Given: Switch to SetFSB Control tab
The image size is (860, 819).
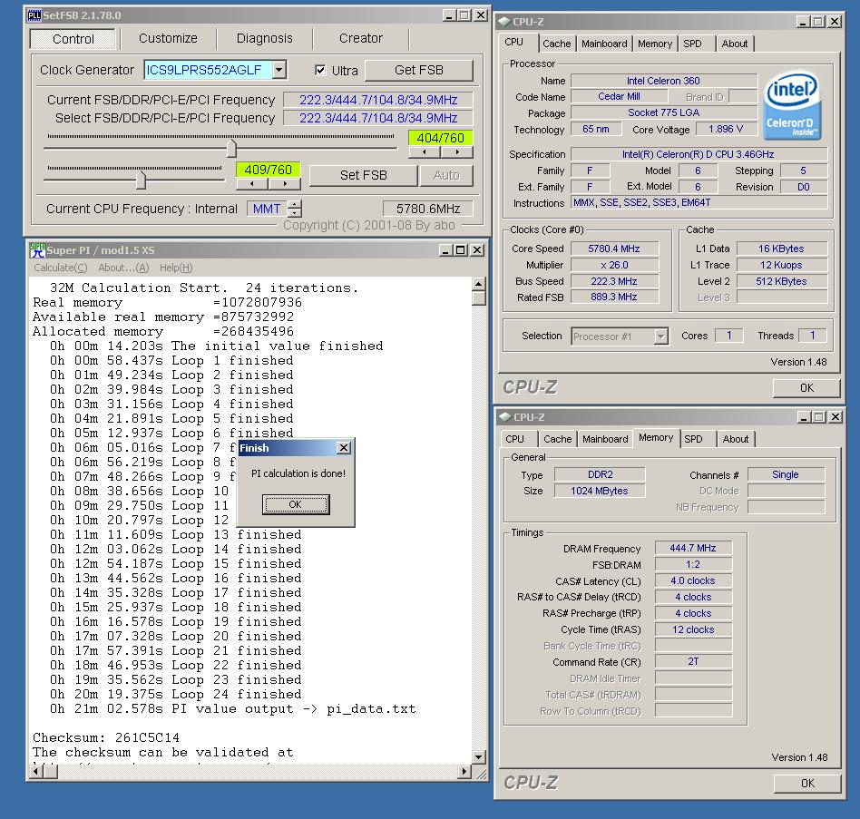Looking at the screenshot, I should 73,39.
